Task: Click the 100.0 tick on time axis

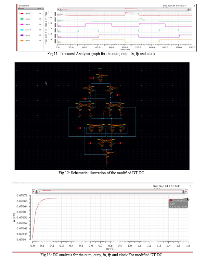Action: (x=125, y=47)
